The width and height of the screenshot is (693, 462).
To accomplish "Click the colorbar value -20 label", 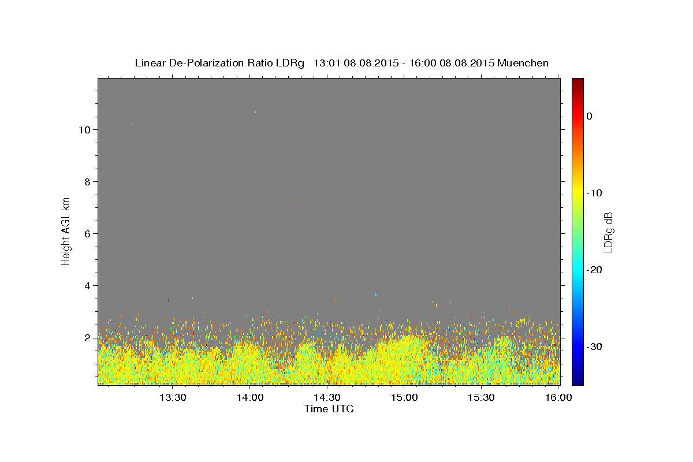I will (595, 270).
